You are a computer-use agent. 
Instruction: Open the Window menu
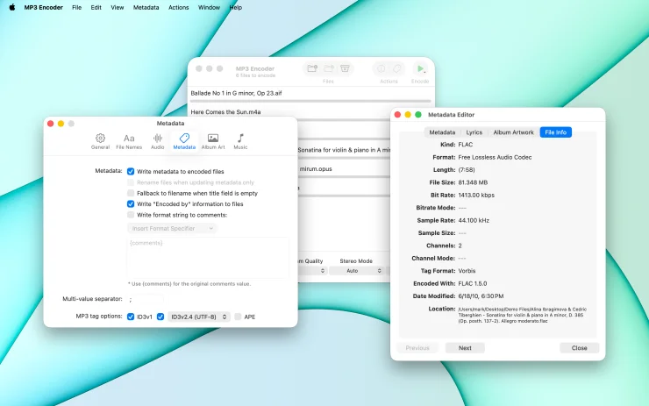209,7
